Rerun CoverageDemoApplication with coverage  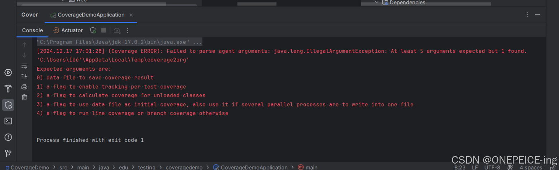[93, 30]
